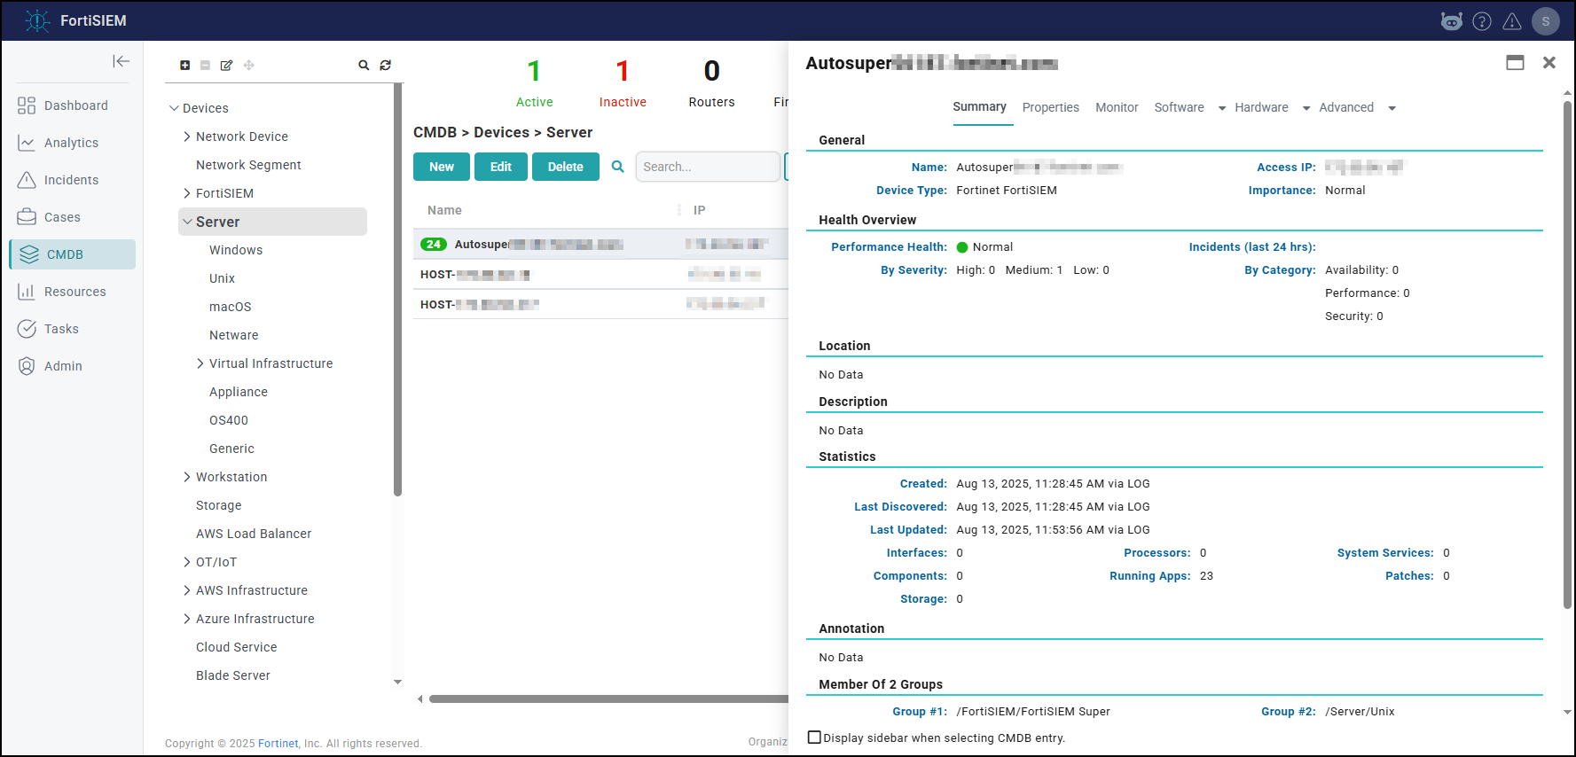
Task: Open the Fortinet copyright link
Action: pos(278,744)
